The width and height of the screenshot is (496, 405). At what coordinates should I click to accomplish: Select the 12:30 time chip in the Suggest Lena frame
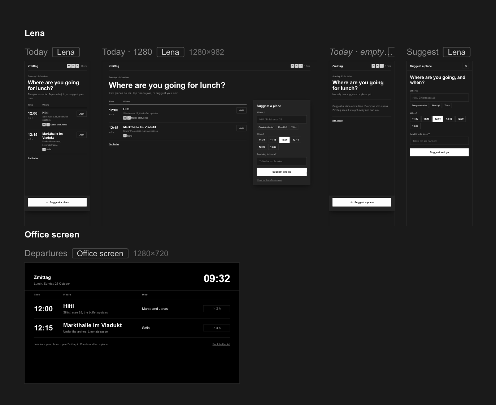coord(460,119)
